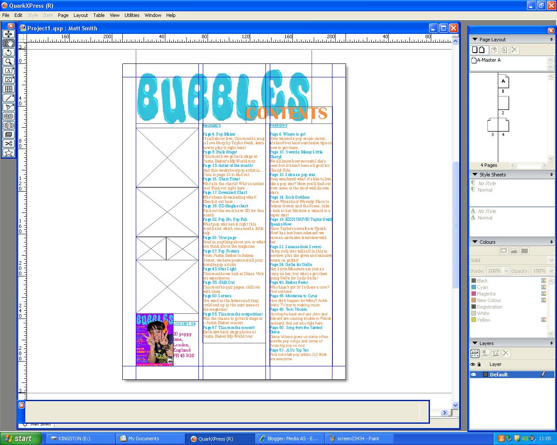Screen dimensions: 557x445
Task: Open the Shade percentage dropdown
Action: pyautogui.click(x=506, y=271)
